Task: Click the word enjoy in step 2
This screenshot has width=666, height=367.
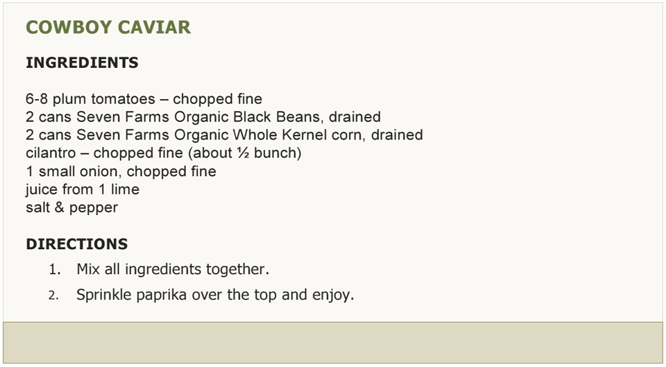Action: point(333,295)
